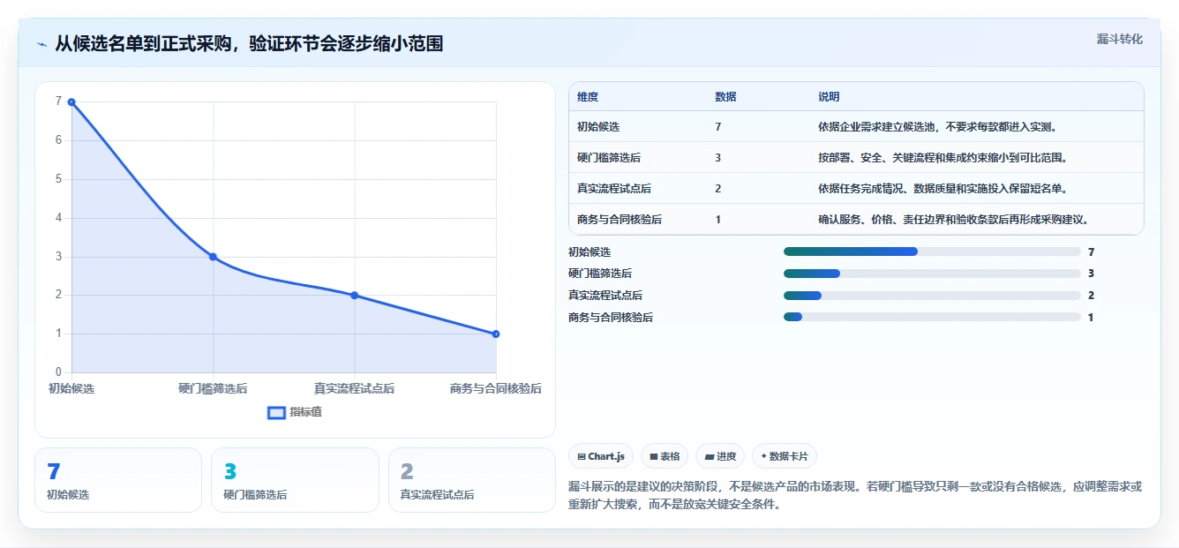Click the 表格 tag

coord(664,456)
